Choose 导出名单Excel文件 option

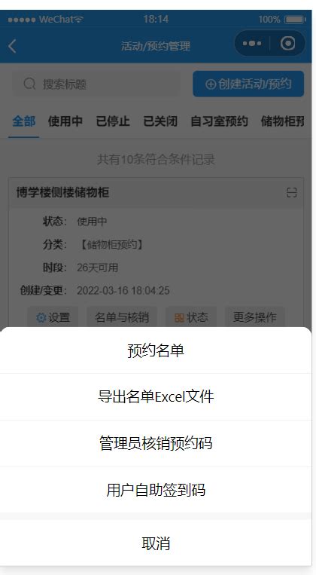(x=156, y=397)
